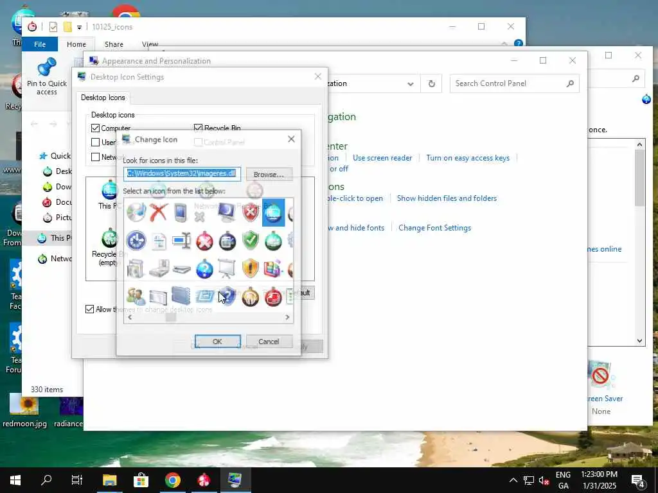Toggle the Recycle Bin checkbox
This screenshot has height=493, width=658.
tap(198, 128)
